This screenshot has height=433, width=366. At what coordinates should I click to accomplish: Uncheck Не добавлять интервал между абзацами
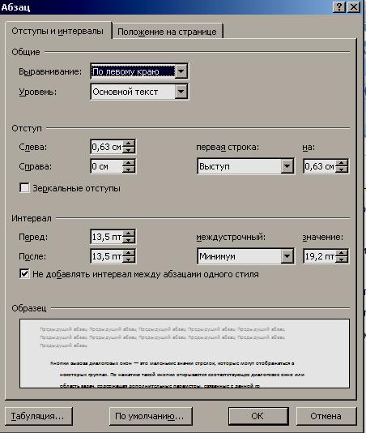coord(24,274)
